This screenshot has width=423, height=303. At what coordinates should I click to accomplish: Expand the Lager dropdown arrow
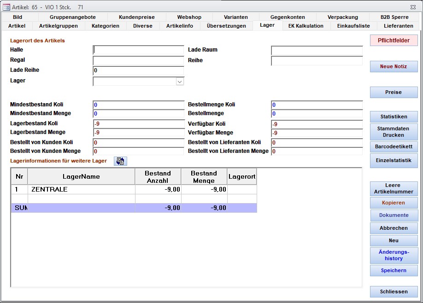tap(180, 82)
